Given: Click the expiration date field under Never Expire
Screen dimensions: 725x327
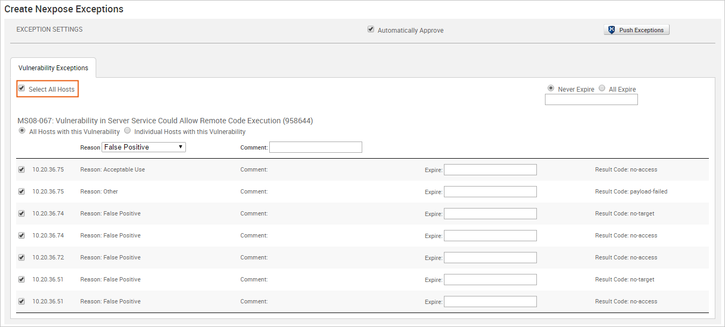Looking at the screenshot, I should [591, 100].
